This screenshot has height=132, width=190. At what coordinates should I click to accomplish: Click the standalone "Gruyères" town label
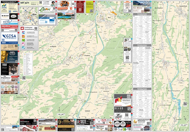87,55
